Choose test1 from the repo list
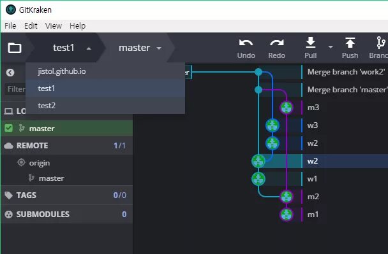This screenshot has height=254, width=388. point(105,88)
